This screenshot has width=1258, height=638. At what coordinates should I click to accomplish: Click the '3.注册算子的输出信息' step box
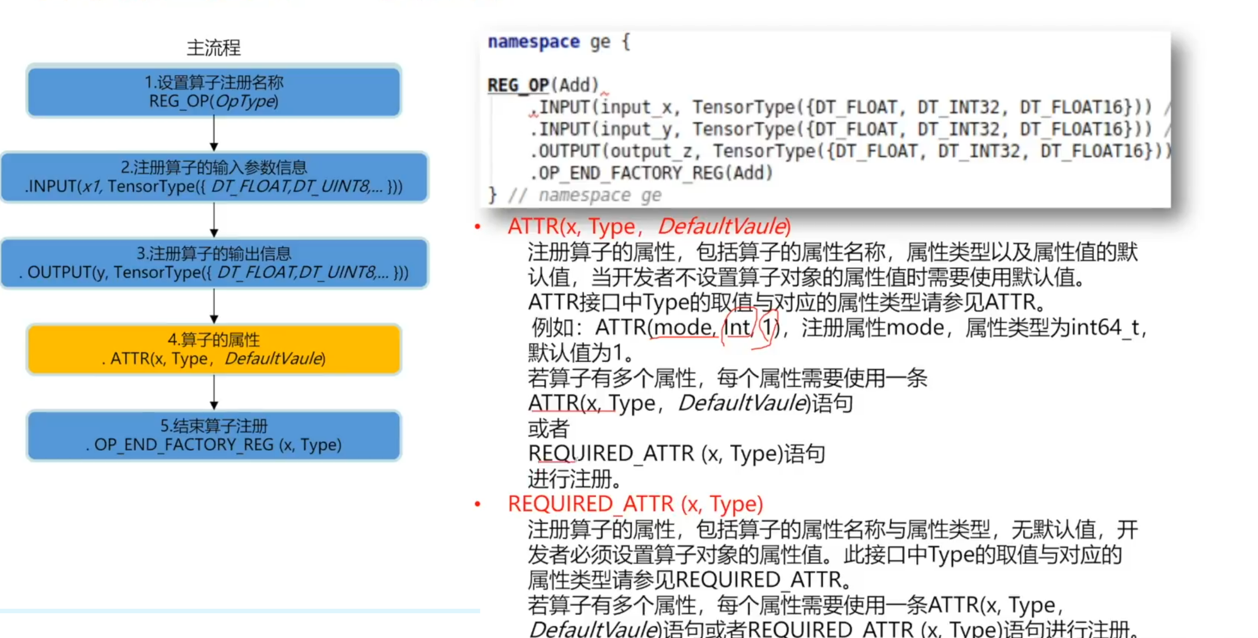click(x=213, y=263)
